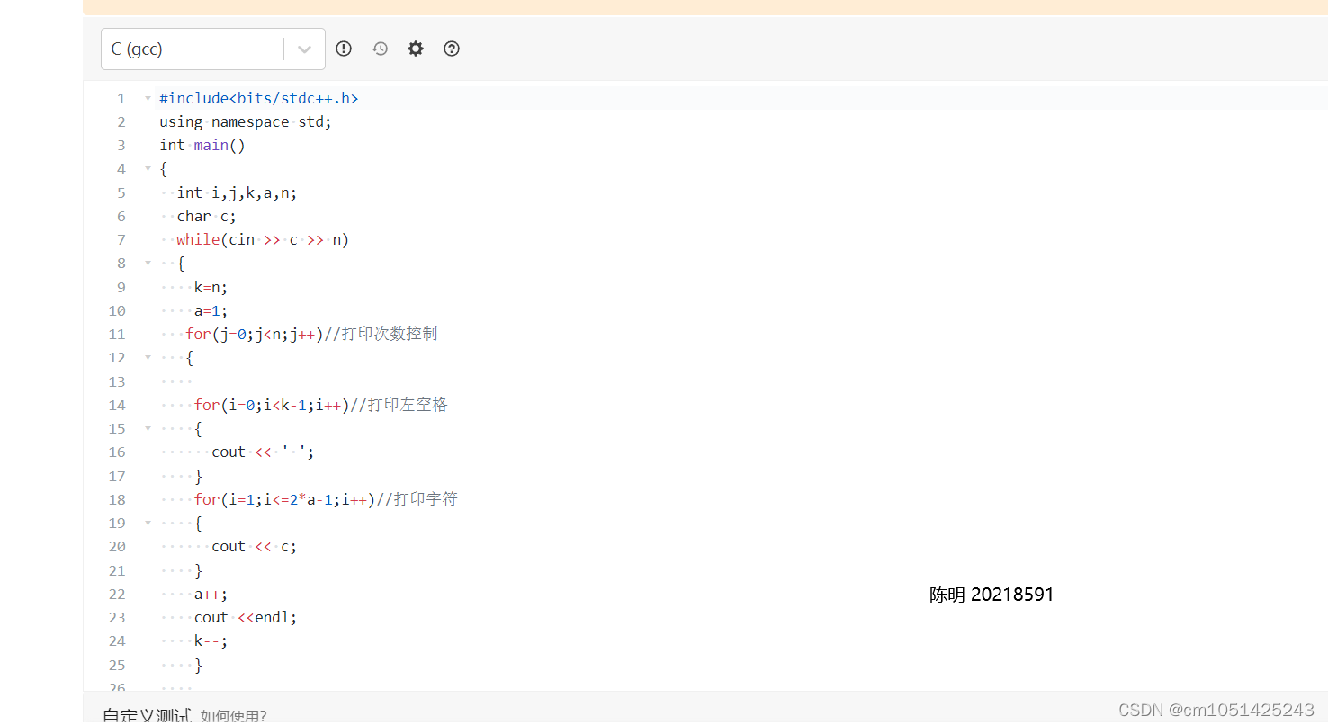Click the 'while(cin >> c >> n)' line
The image size is (1328, 725).
click(x=263, y=240)
